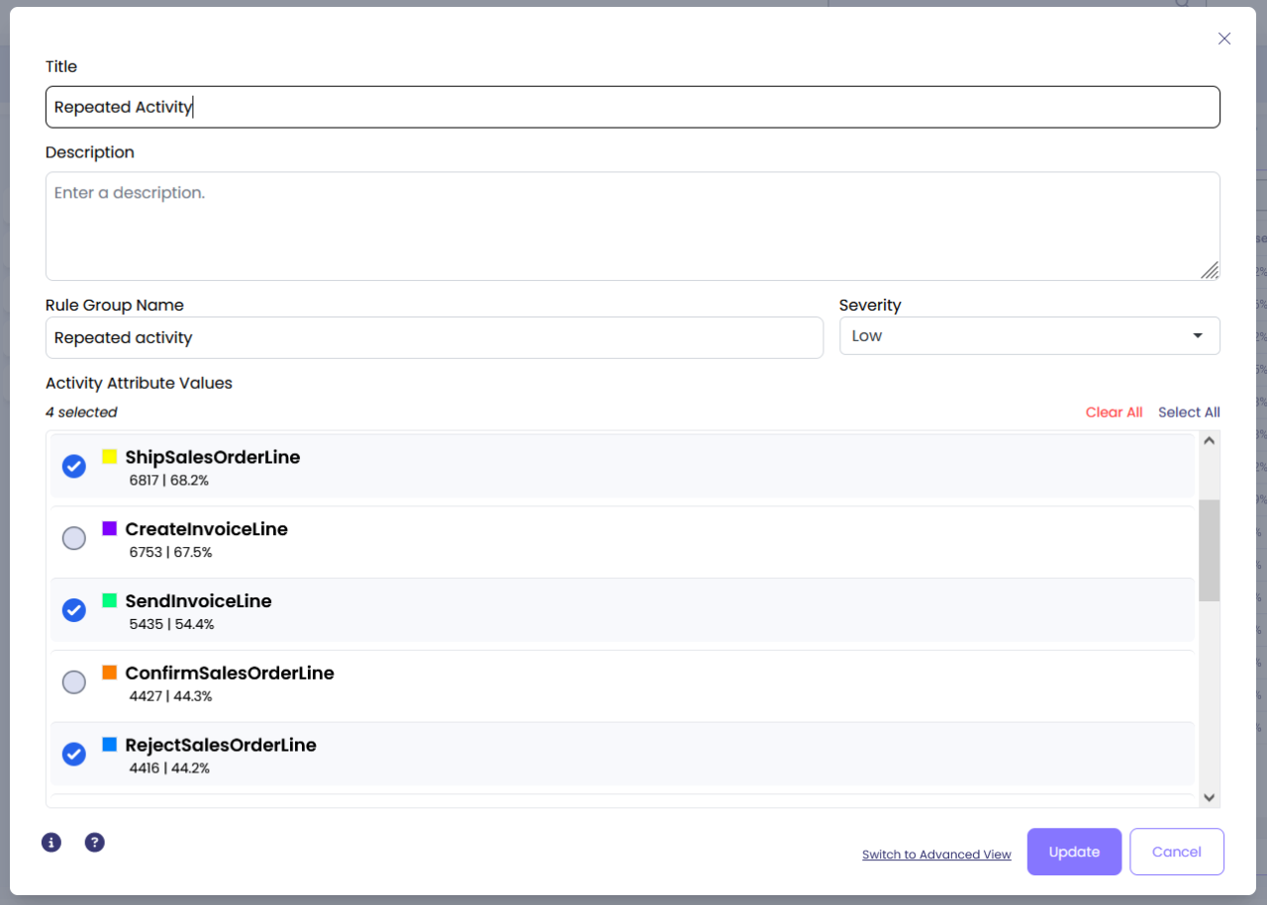Open the help question mark icon
This screenshot has width=1267, height=905.
coord(94,843)
